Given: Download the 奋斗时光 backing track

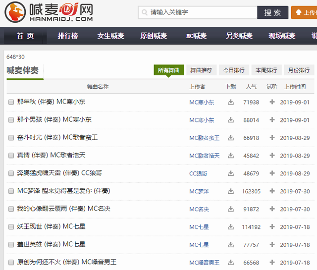Looking at the screenshot, I should click(x=230, y=138).
